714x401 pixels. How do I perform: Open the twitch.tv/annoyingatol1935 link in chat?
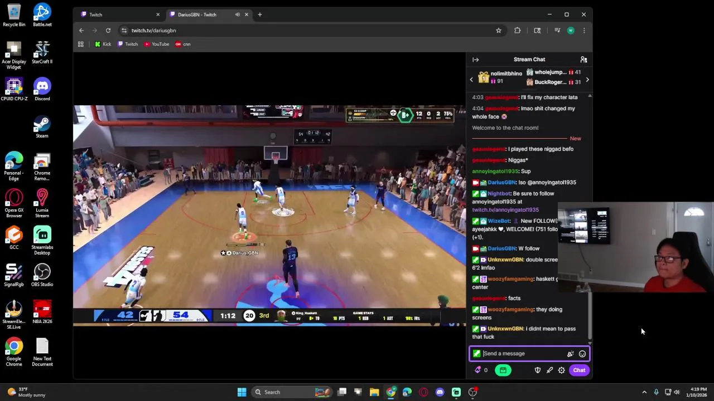(x=505, y=210)
